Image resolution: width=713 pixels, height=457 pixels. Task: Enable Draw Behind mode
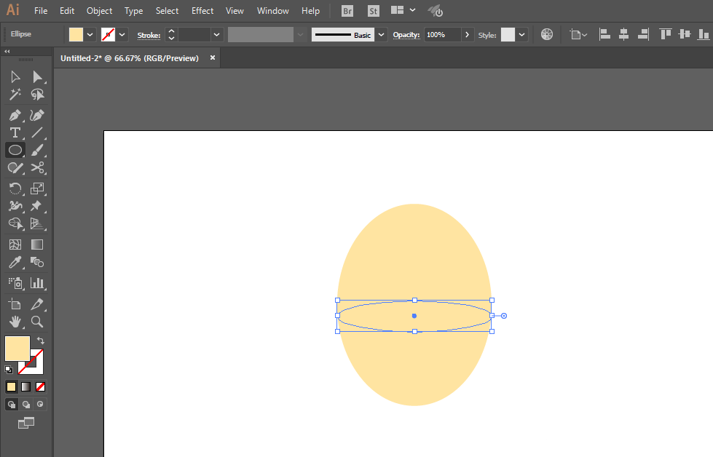click(x=26, y=405)
